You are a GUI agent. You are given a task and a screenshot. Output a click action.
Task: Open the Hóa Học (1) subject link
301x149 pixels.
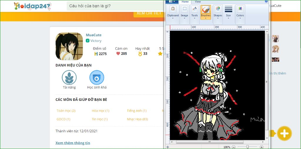point(101,111)
